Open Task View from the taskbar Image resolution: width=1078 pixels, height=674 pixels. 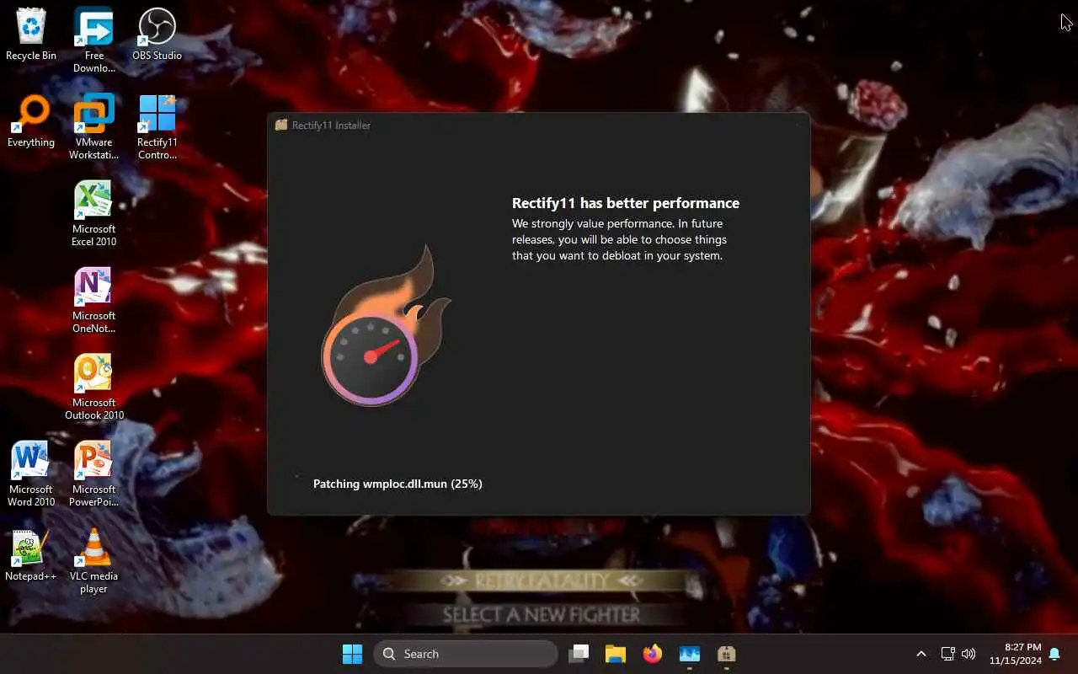coord(579,654)
